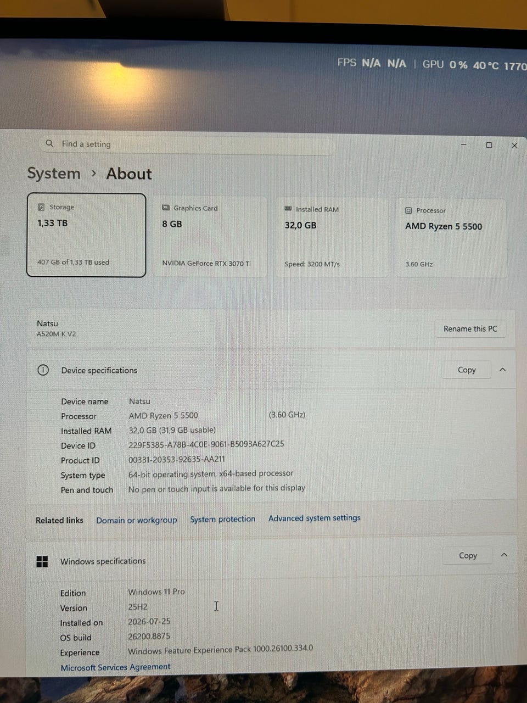Click the Device name value Natsu
Screen dimensions: 527x703
point(139,401)
